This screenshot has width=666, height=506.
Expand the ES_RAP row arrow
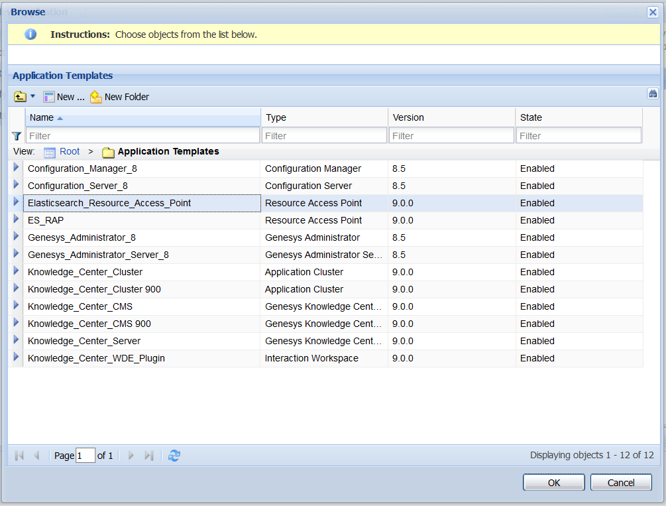pyautogui.click(x=16, y=219)
